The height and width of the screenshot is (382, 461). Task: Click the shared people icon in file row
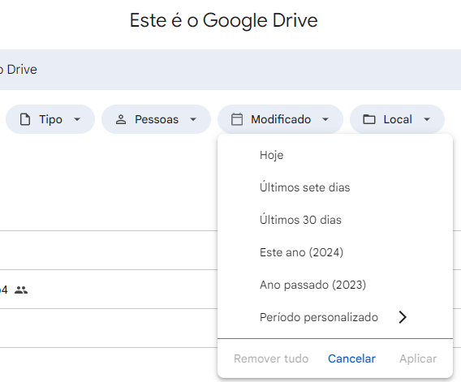point(21,290)
